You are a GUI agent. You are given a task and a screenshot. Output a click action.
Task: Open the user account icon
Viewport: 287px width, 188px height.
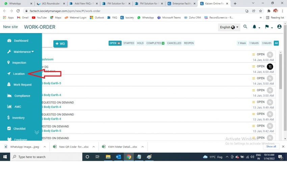tap(279, 27)
